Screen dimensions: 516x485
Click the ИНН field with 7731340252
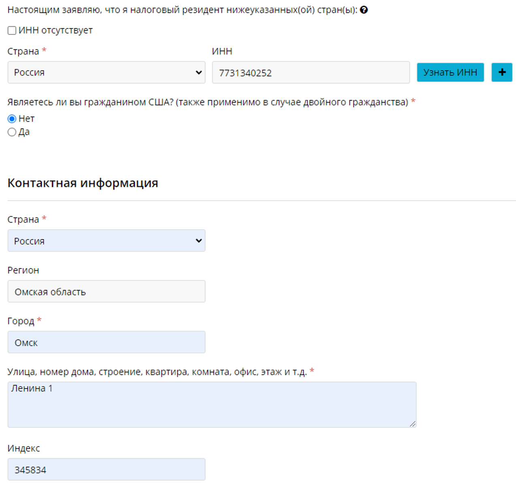pos(311,73)
